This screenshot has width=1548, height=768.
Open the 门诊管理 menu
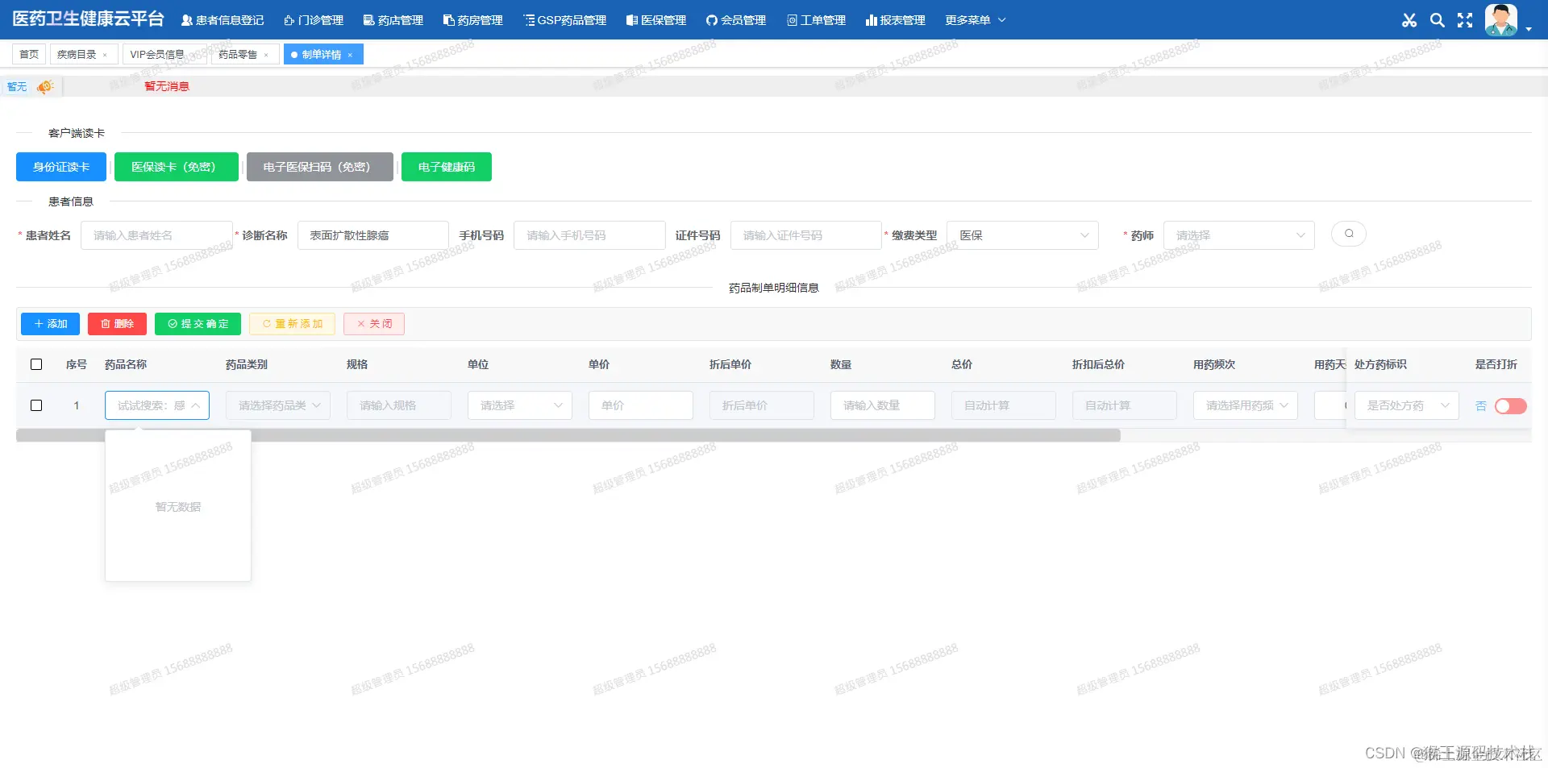pos(314,20)
